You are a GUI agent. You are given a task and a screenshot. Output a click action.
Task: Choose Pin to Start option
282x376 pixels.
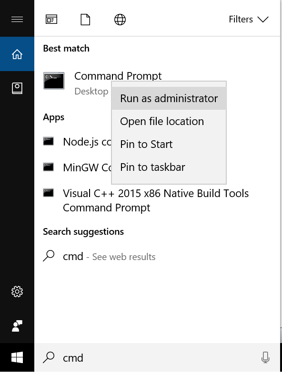click(x=169, y=144)
